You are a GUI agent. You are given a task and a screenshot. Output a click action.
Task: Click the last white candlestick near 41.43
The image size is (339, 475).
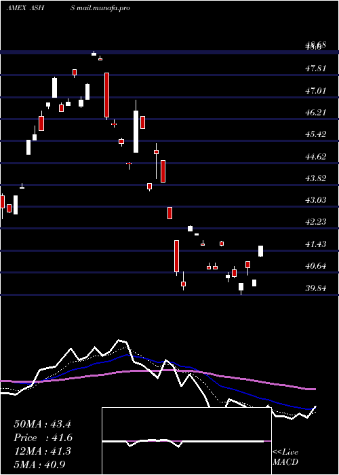click(x=260, y=251)
